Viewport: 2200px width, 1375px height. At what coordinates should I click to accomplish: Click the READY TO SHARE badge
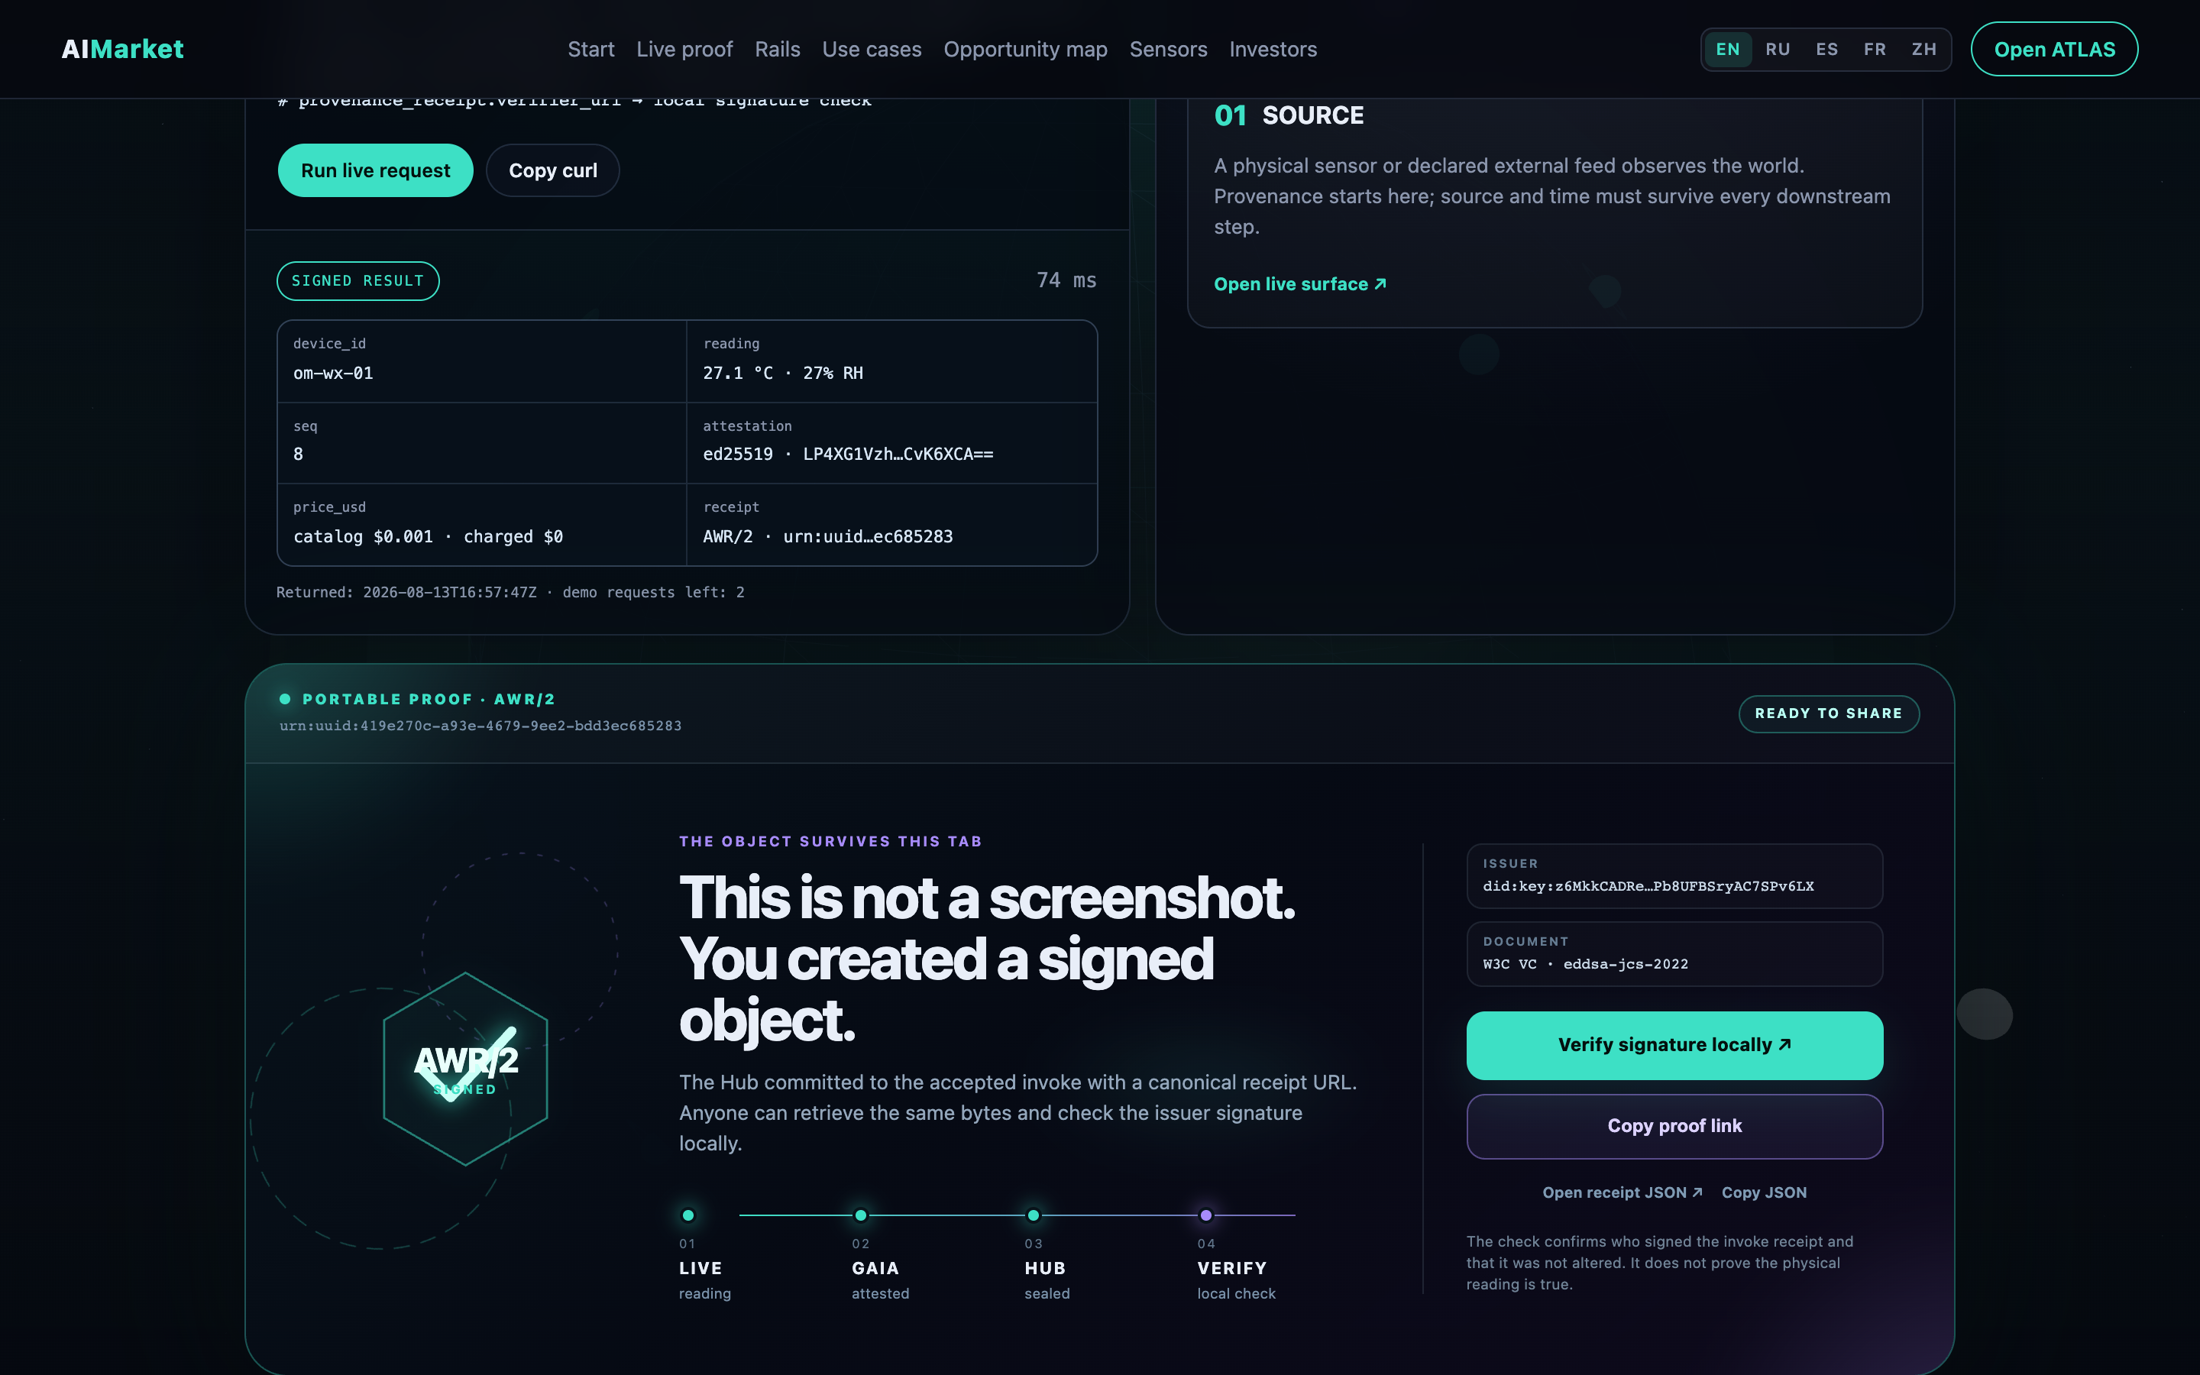point(1829,714)
